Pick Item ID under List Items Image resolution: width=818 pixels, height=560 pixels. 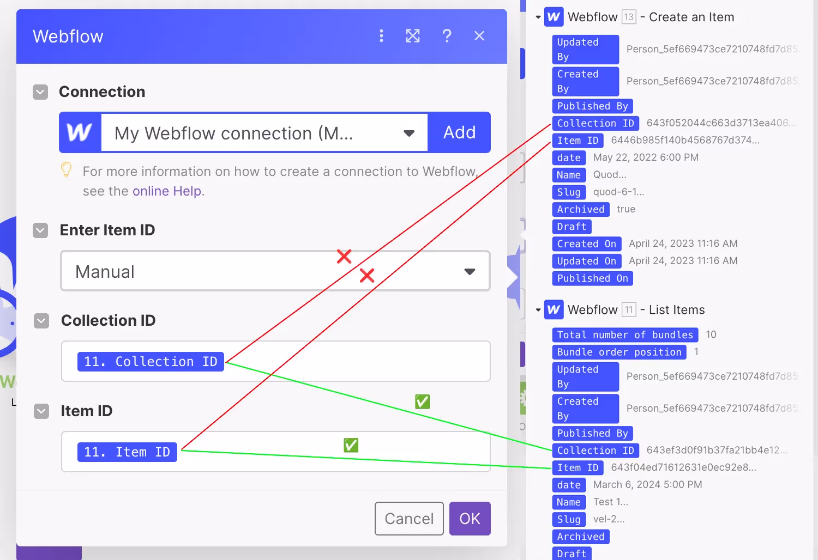point(578,468)
